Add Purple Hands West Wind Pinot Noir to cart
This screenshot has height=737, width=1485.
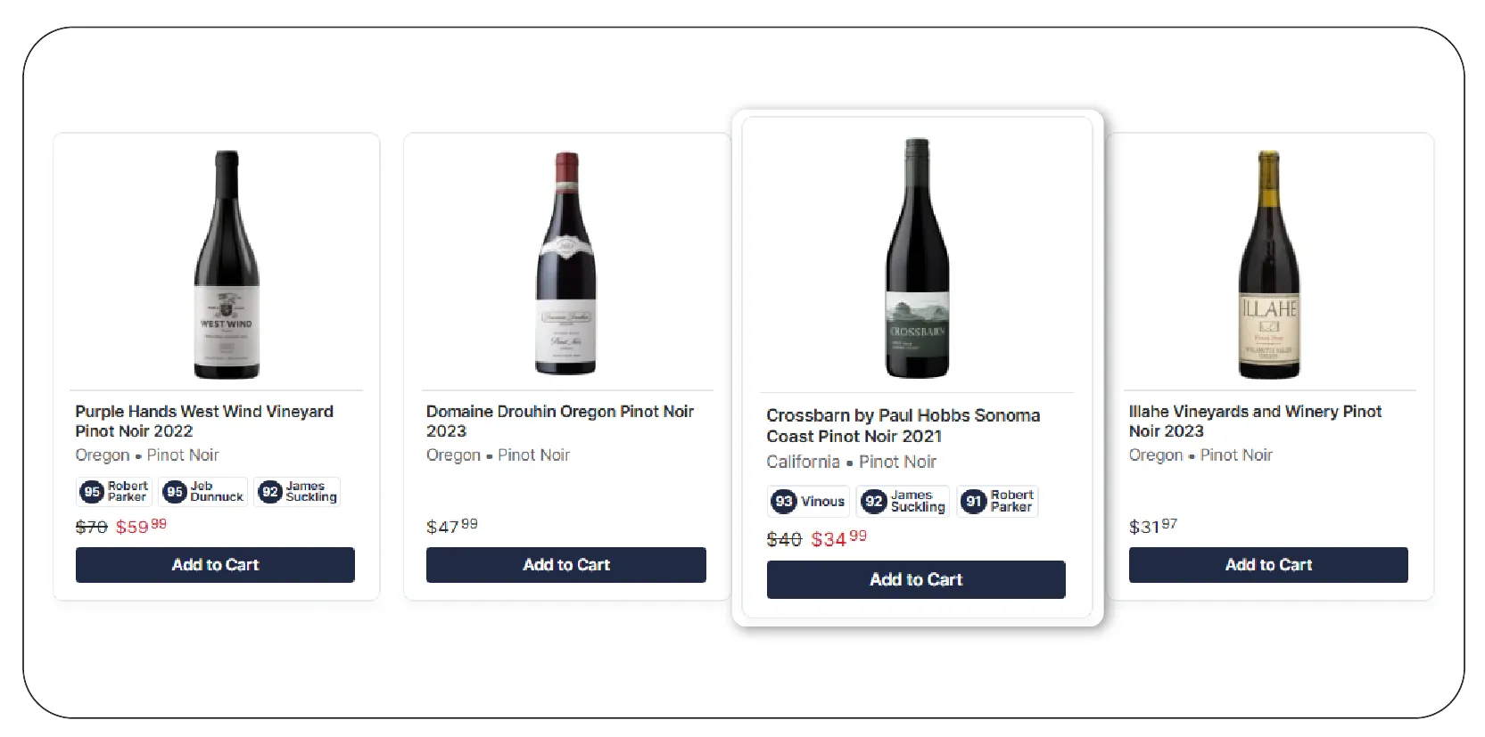point(215,565)
